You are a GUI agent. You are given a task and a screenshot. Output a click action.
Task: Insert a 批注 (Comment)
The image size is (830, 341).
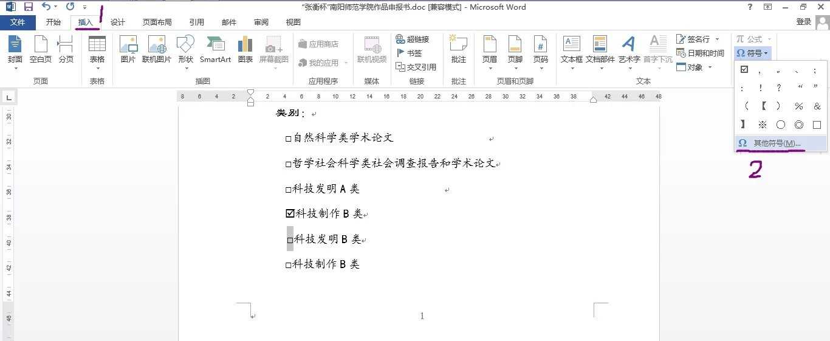tap(458, 50)
